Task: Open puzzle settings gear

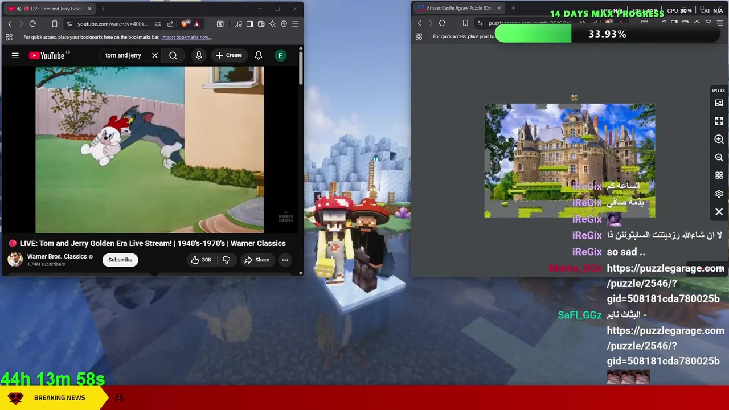Action: click(x=719, y=194)
